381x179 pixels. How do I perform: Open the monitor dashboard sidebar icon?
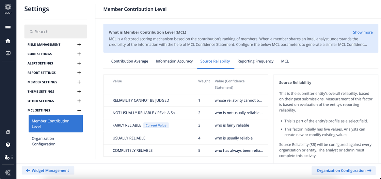point(8,53)
